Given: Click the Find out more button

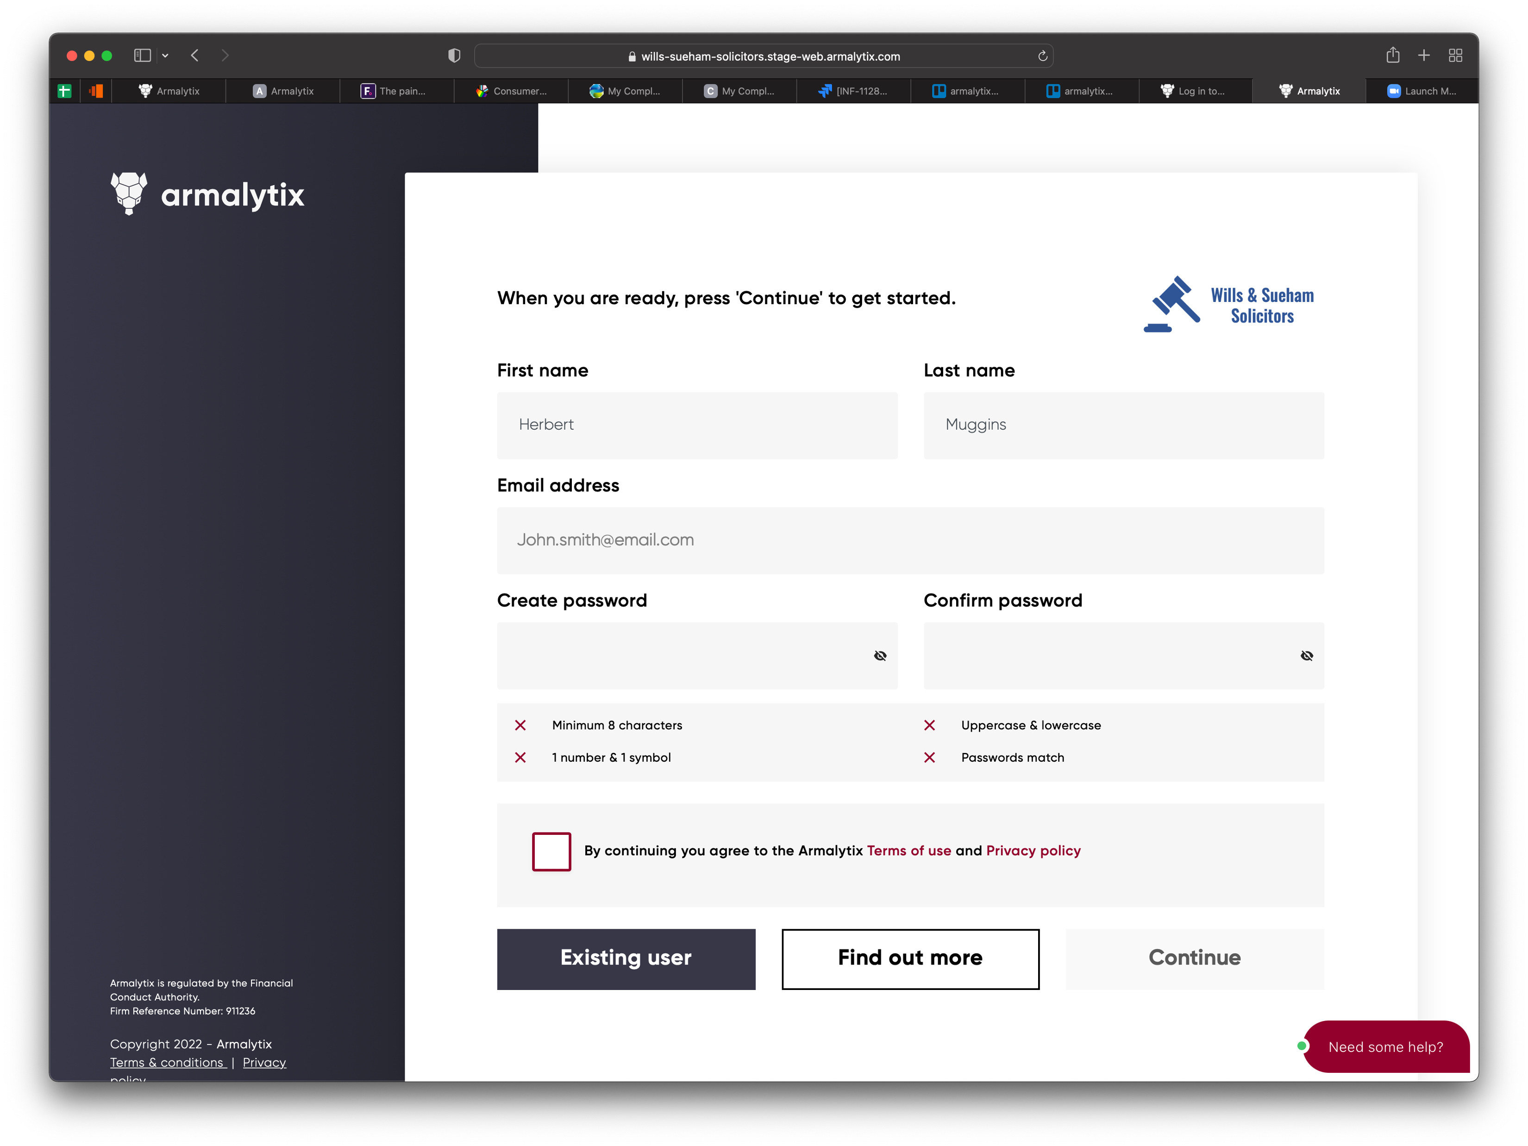Looking at the screenshot, I should [910, 958].
